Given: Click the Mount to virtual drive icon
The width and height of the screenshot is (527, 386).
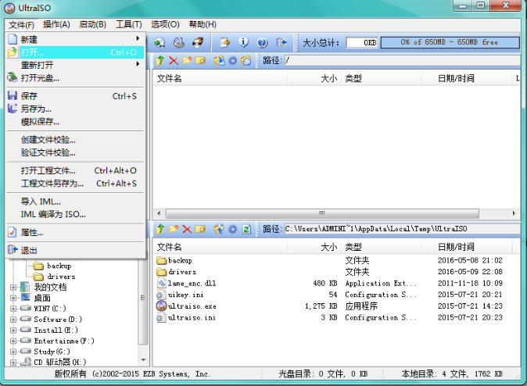Looking at the screenshot, I should [x=179, y=42].
